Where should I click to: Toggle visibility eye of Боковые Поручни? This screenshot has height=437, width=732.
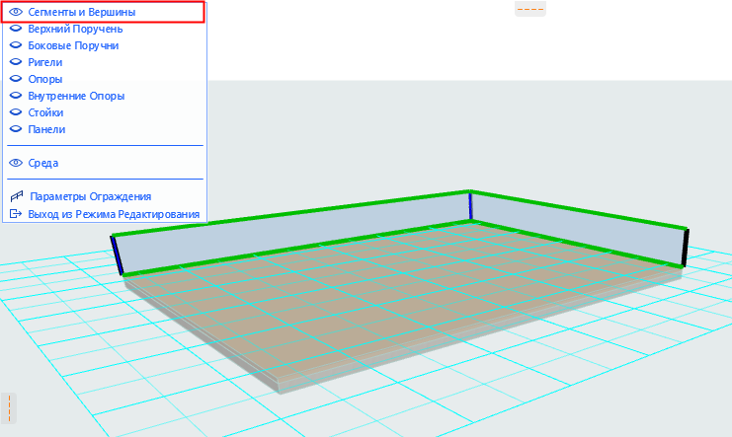click(16, 45)
